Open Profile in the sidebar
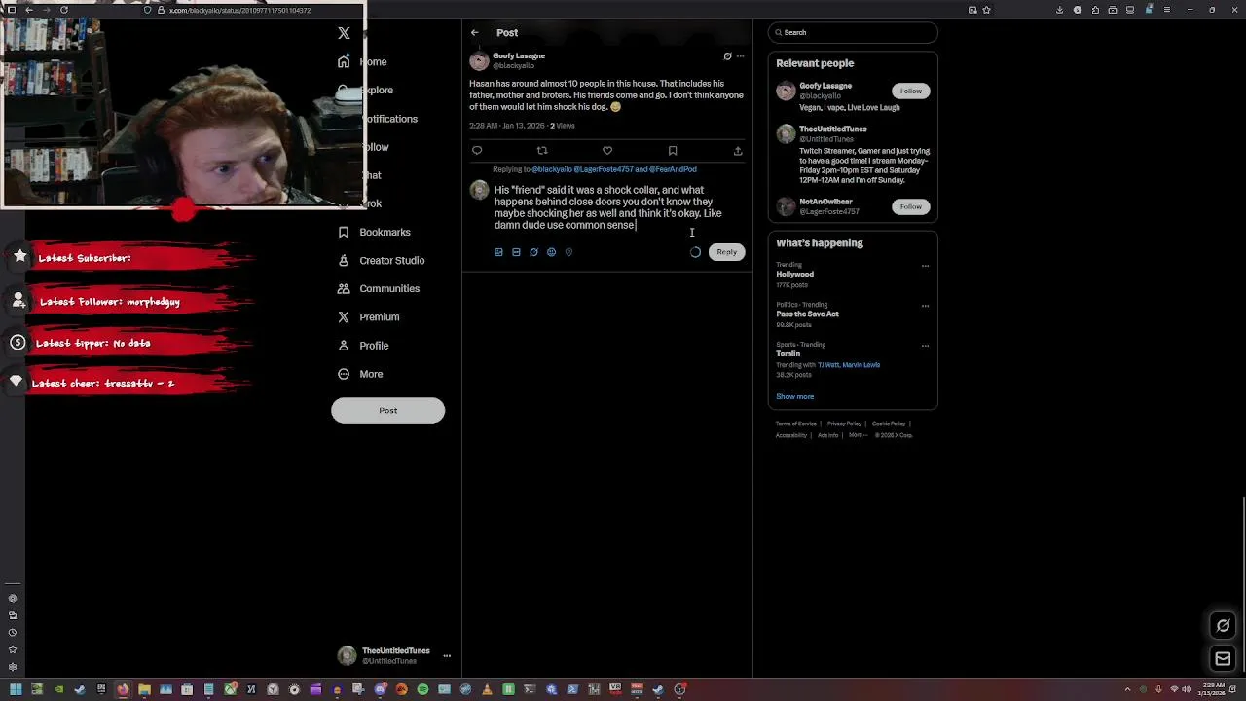Image resolution: width=1246 pixels, height=701 pixels. (362, 346)
